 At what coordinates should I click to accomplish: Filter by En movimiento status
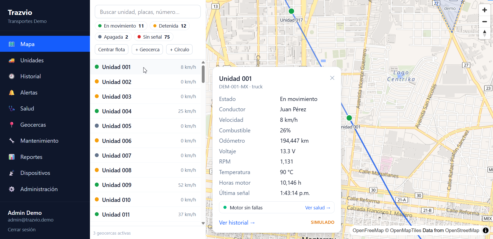point(121,26)
